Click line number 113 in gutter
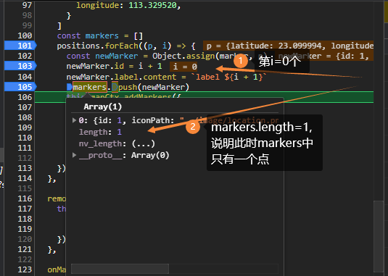The width and height of the screenshot is (388, 276). [x=25, y=168]
